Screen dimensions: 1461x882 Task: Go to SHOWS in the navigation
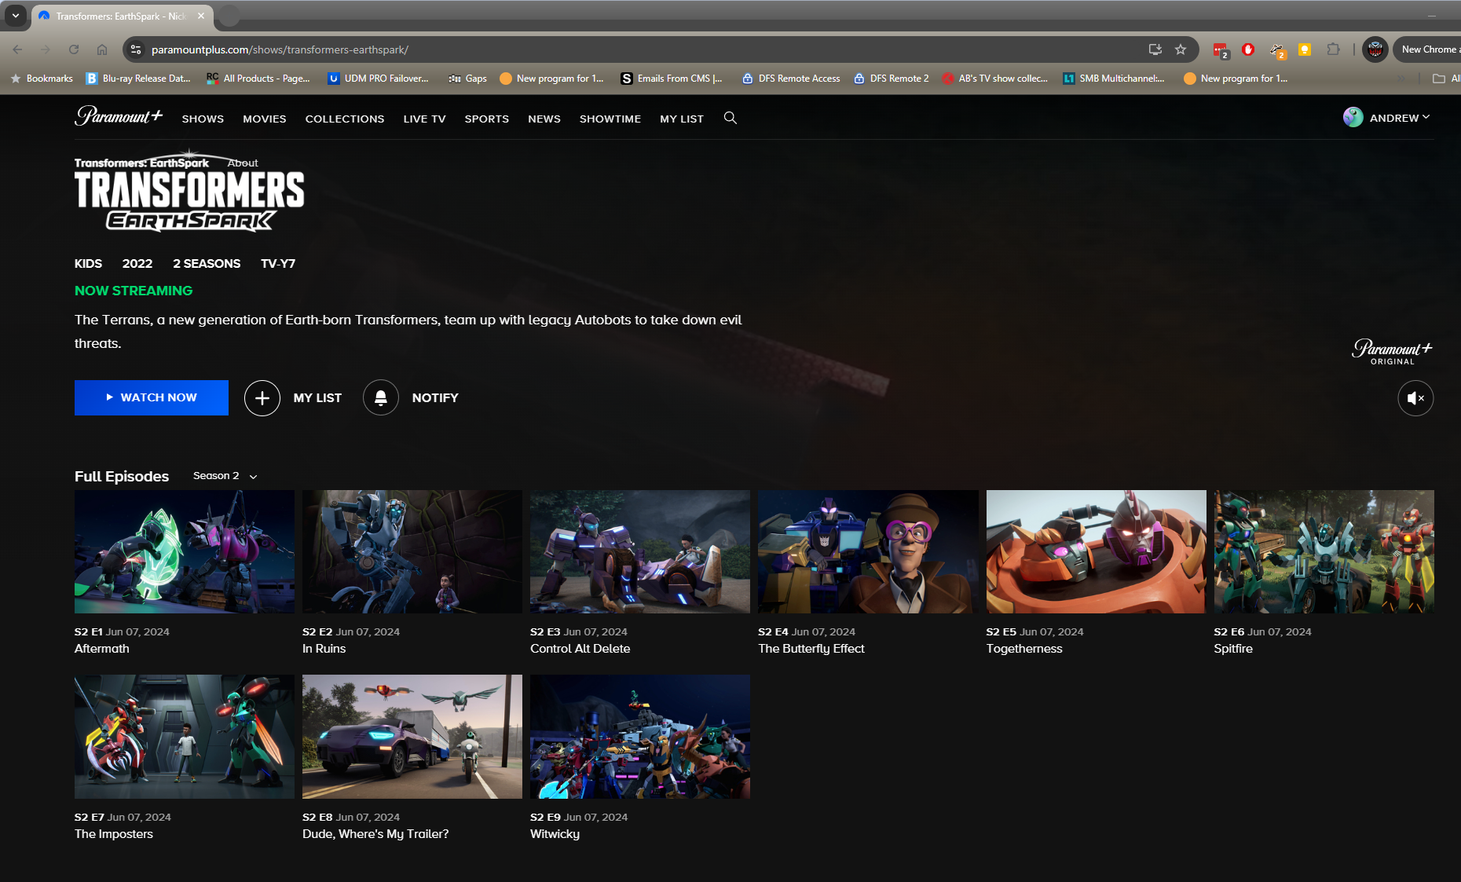pyautogui.click(x=203, y=119)
